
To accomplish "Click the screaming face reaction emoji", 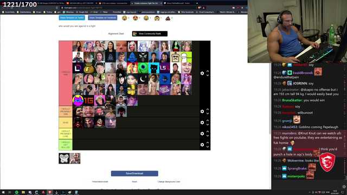I will point(157,18).
